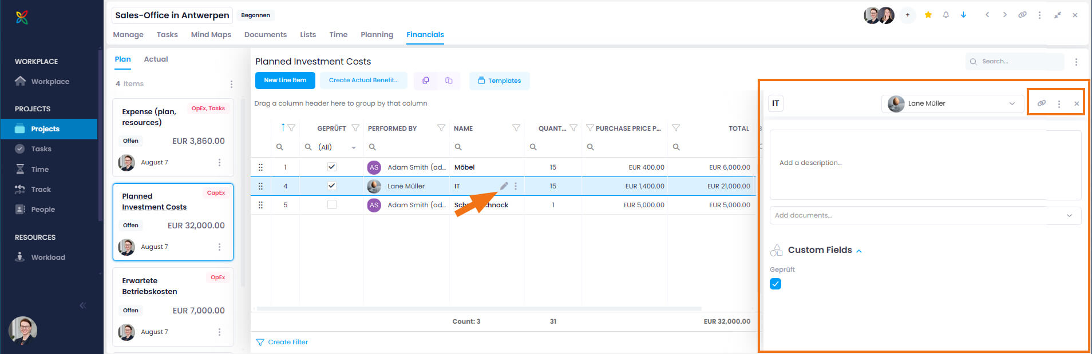
Task: Click the notification bell icon
Action: click(946, 15)
